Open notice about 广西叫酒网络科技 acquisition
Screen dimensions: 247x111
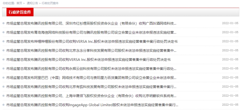[x=91, y=23]
